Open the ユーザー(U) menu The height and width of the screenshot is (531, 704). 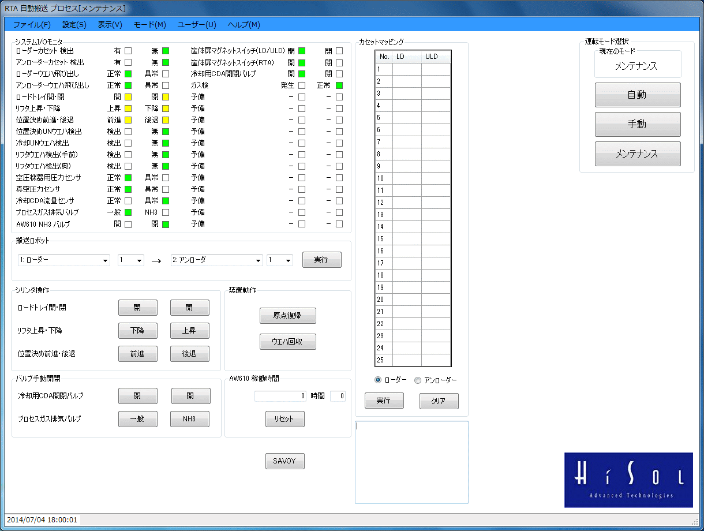(x=197, y=25)
